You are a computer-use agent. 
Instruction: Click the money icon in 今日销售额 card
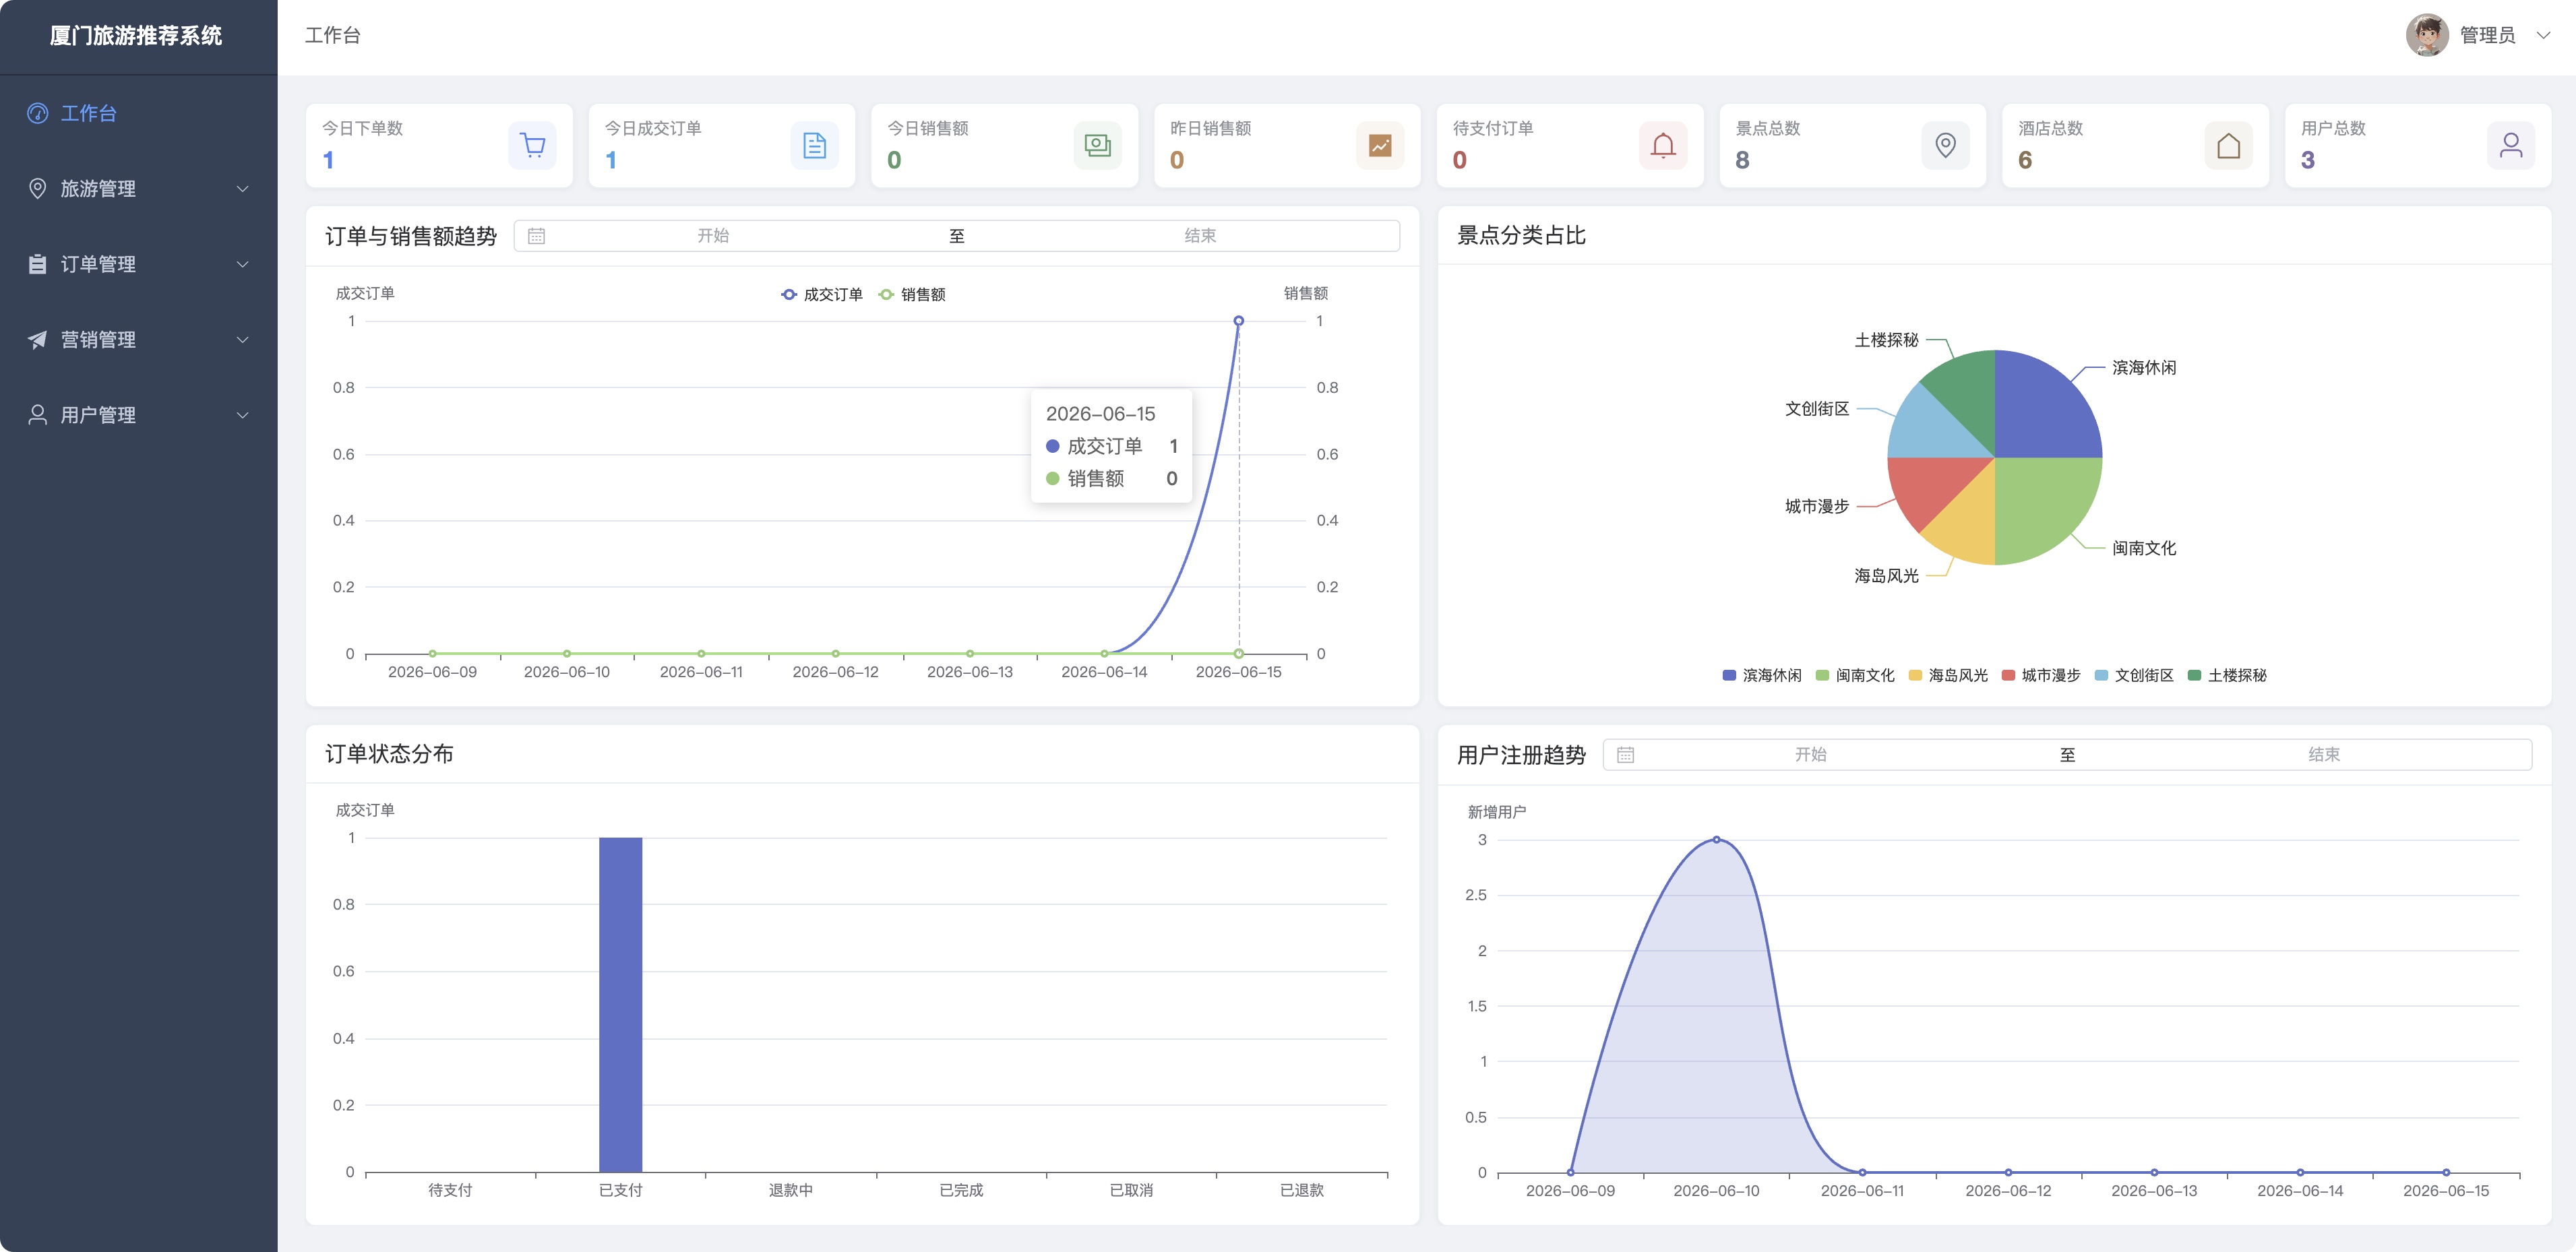1098,146
